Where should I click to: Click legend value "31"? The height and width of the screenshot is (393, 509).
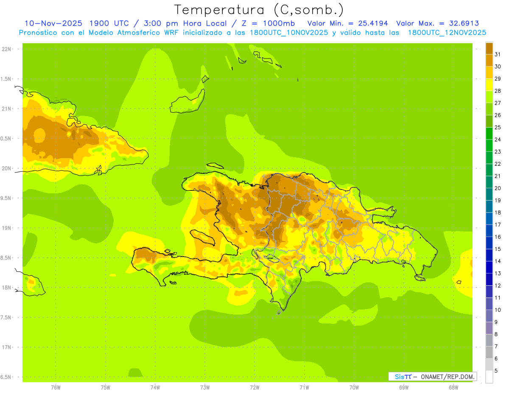pyautogui.click(x=498, y=54)
